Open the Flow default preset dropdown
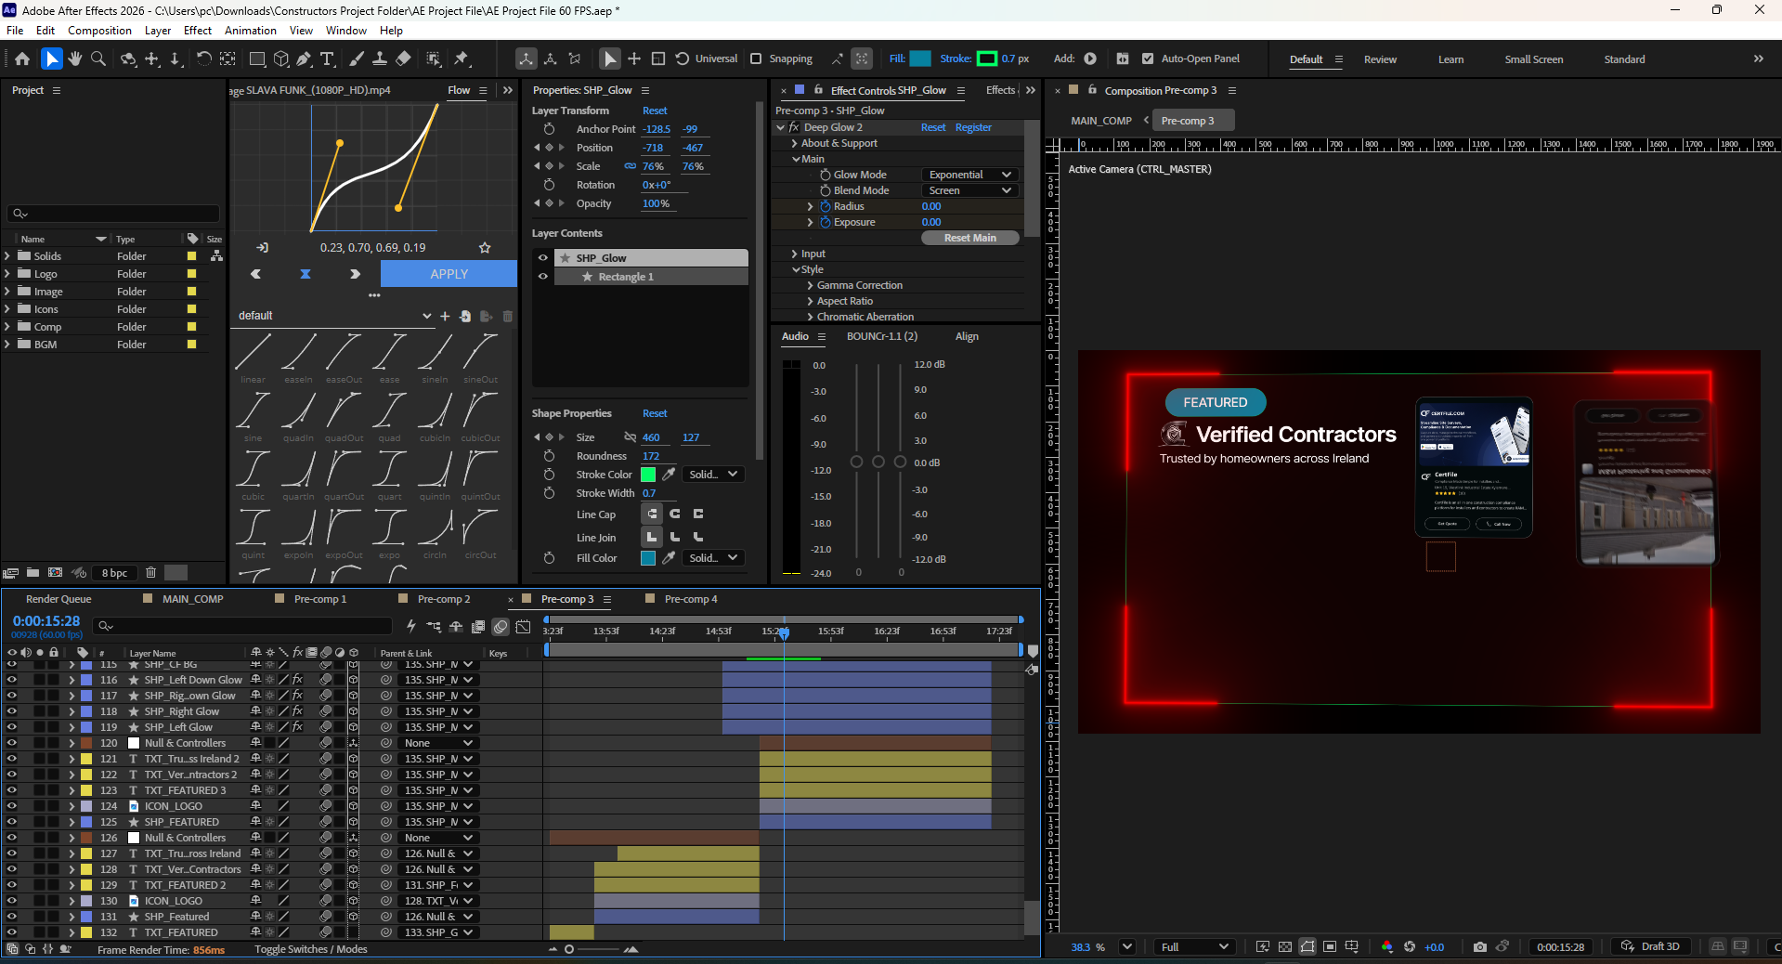The width and height of the screenshot is (1782, 964). [334, 316]
